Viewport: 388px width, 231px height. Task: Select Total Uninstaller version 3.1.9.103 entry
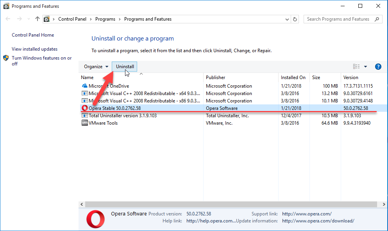[x=123, y=115]
